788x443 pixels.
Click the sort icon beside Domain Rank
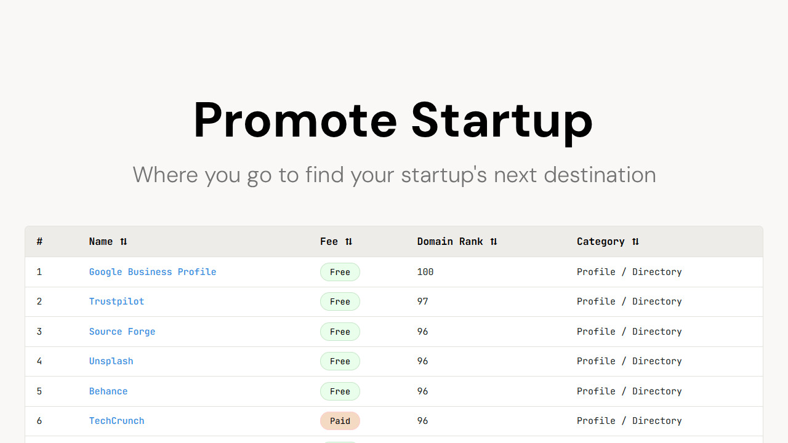pos(494,241)
